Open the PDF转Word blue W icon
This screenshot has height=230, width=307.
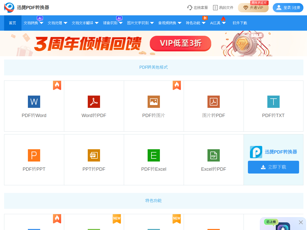[x=34, y=102]
